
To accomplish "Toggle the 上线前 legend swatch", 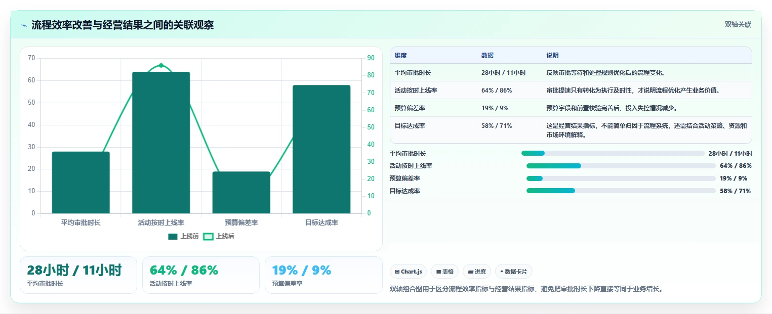I will 173,236.
